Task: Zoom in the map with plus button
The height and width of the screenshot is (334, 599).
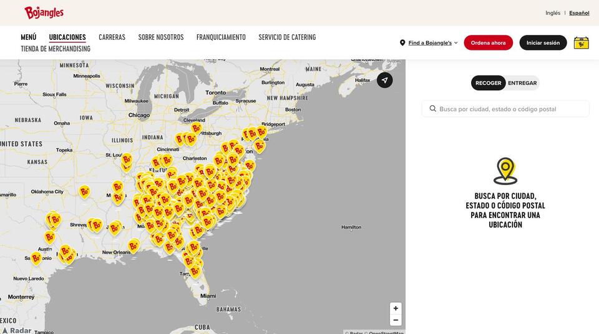Action: point(396,308)
